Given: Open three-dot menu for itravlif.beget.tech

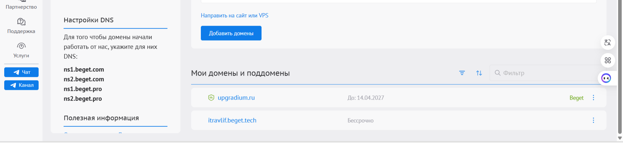Looking at the screenshot, I should (x=593, y=120).
